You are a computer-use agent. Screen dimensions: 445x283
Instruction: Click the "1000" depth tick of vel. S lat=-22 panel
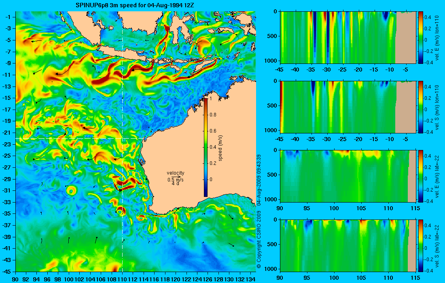[x=271, y=269]
